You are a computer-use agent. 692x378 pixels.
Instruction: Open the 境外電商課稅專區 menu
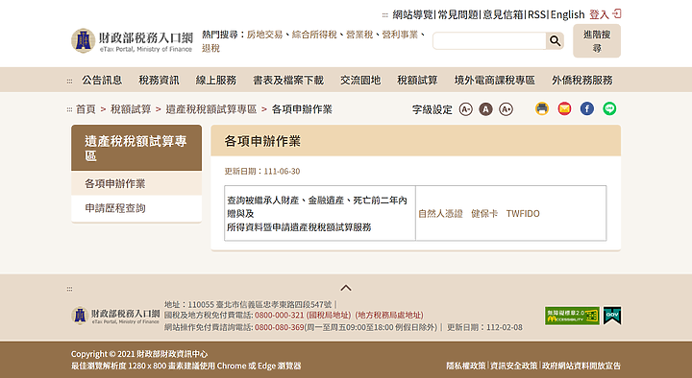click(x=494, y=81)
